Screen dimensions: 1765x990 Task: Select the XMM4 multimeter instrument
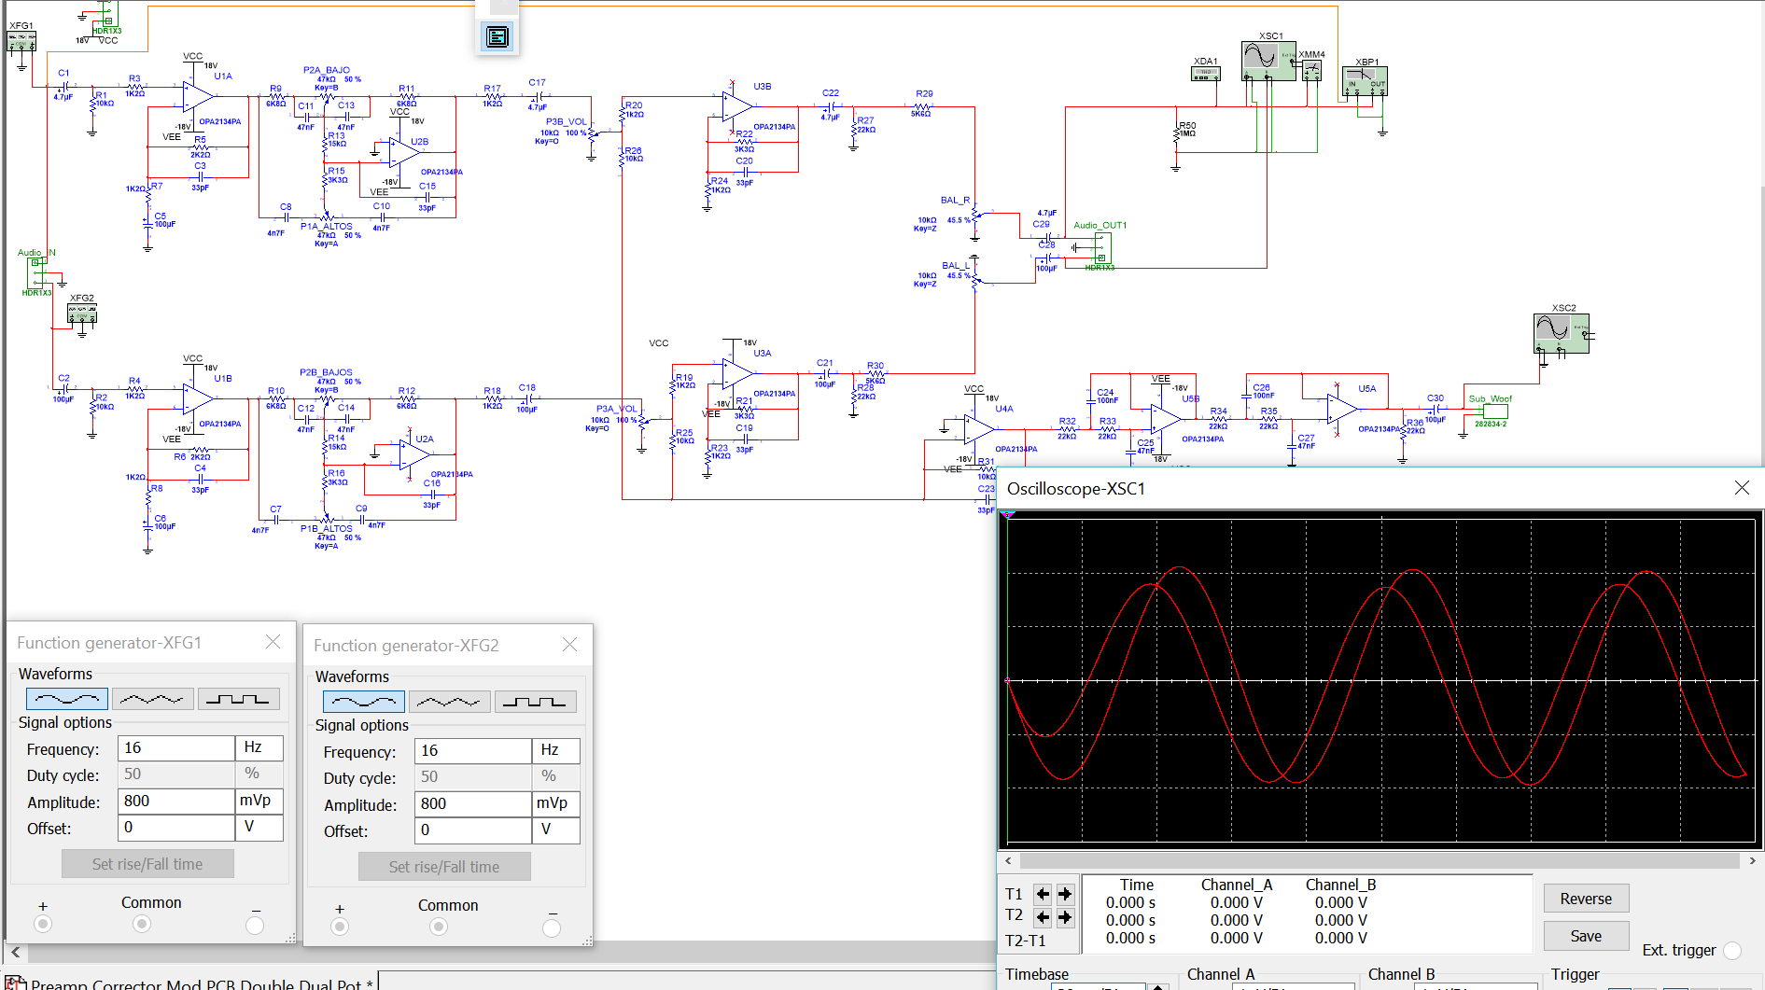point(1311,69)
